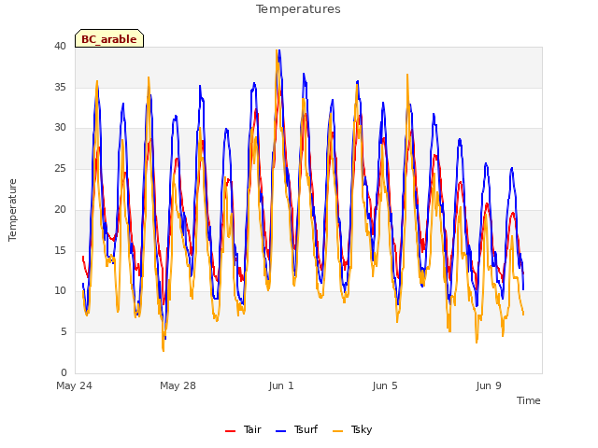Click the BC_arable annotation label
The width and height of the screenshot is (598, 448).
click(109, 39)
